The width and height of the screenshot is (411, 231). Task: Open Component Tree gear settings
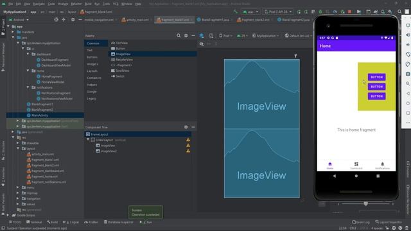(x=186, y=127)
